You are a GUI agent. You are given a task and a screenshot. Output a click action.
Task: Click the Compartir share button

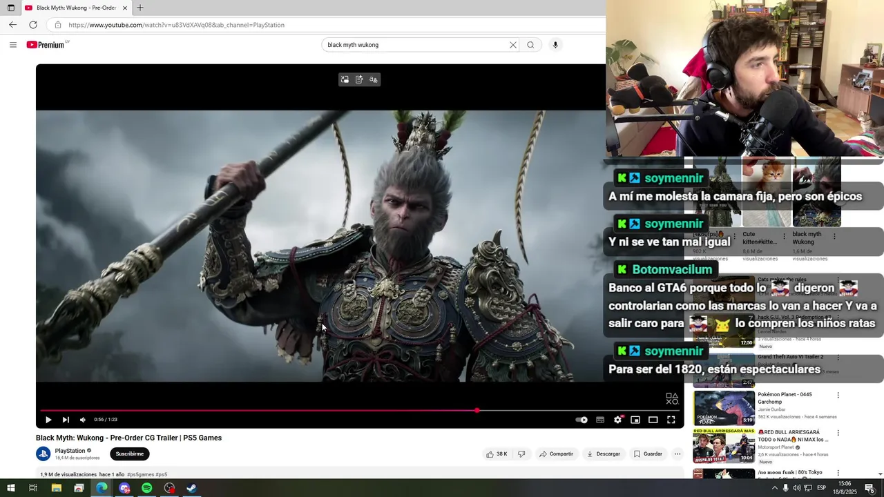(x=556, y=454)
